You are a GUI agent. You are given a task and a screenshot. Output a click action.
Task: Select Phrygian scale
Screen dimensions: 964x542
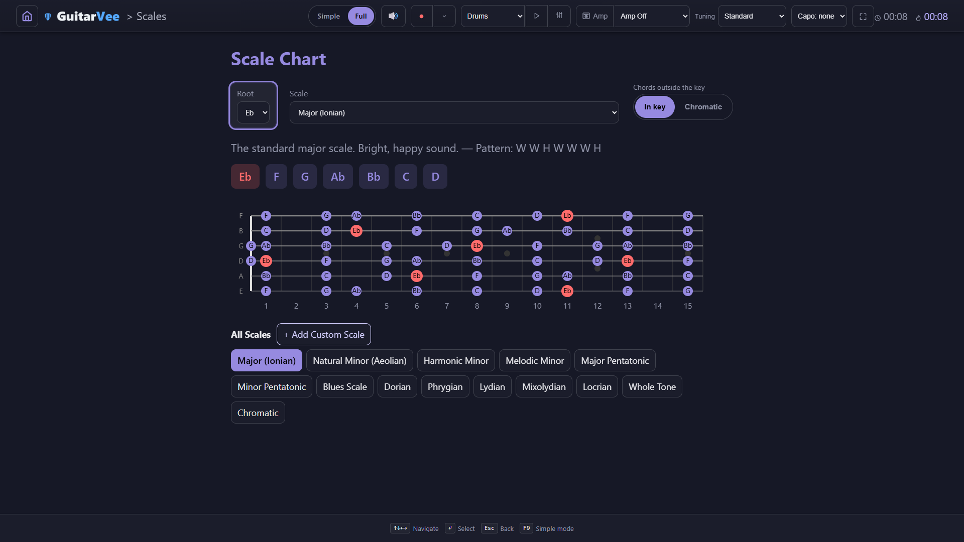tap(445, 386)
